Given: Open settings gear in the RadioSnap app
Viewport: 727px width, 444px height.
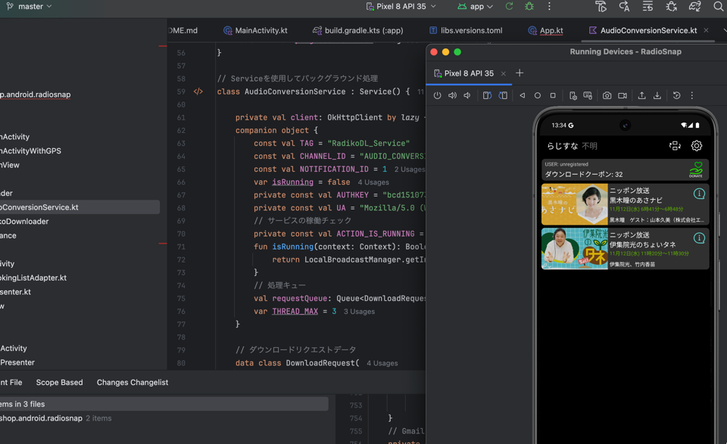Looking at the screenshot, I should [x=697, y=146].
